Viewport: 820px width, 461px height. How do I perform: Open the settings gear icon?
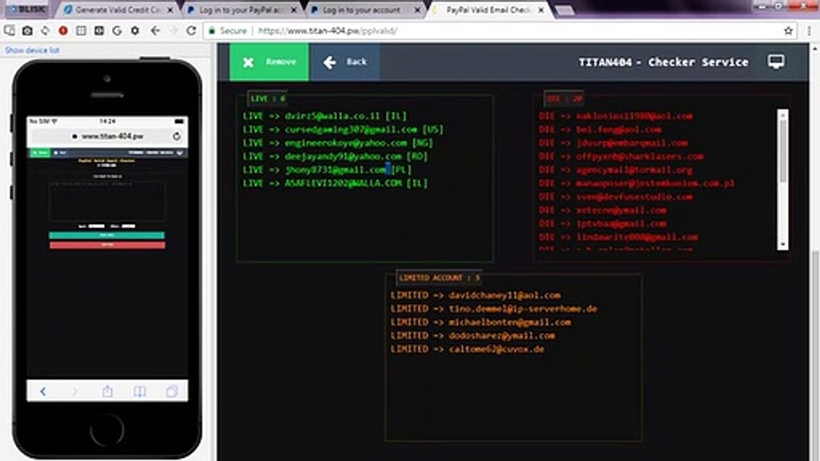pyautogui.click(x=135, y=31)
